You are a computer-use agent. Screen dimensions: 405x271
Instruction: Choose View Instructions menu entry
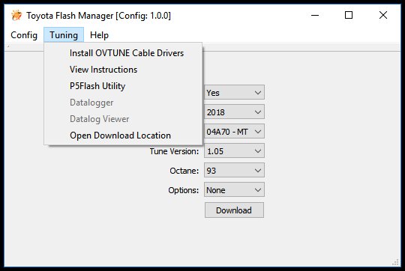coord(124,70)
